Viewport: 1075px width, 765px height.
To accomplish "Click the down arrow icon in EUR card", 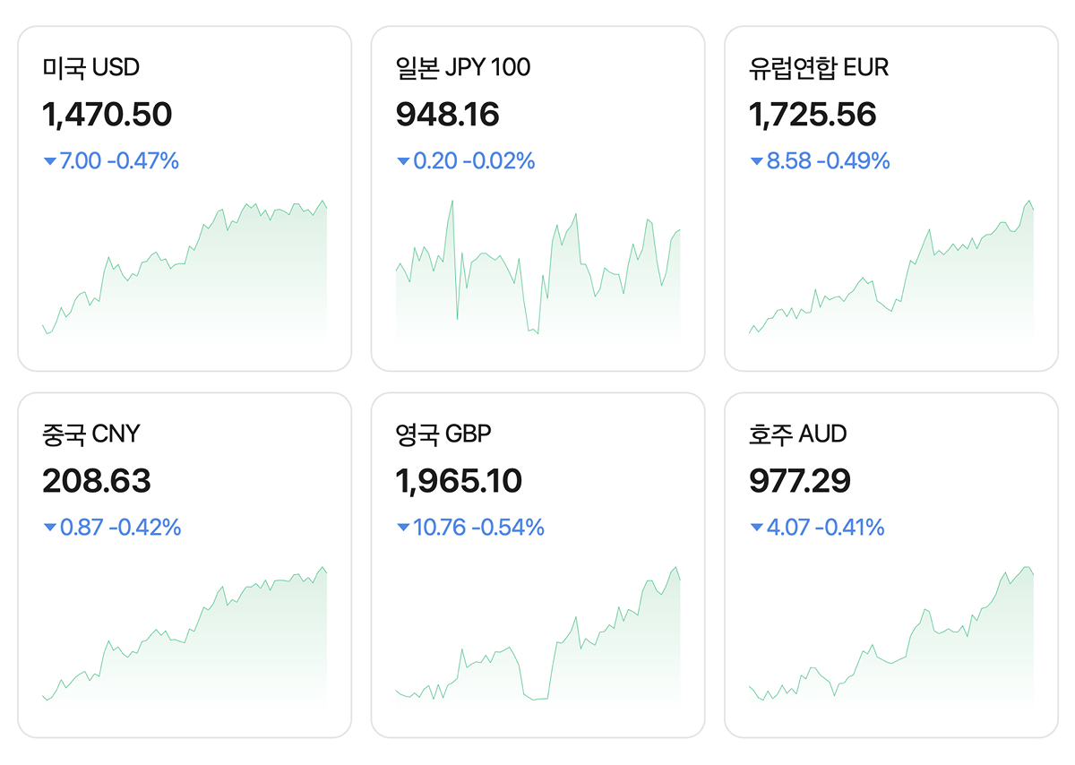I will 756,162.
